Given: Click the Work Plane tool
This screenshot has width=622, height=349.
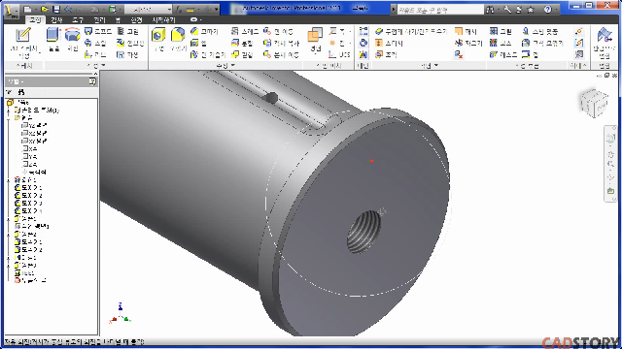Looking at the screenshot, I should click(x=315, y=39).
